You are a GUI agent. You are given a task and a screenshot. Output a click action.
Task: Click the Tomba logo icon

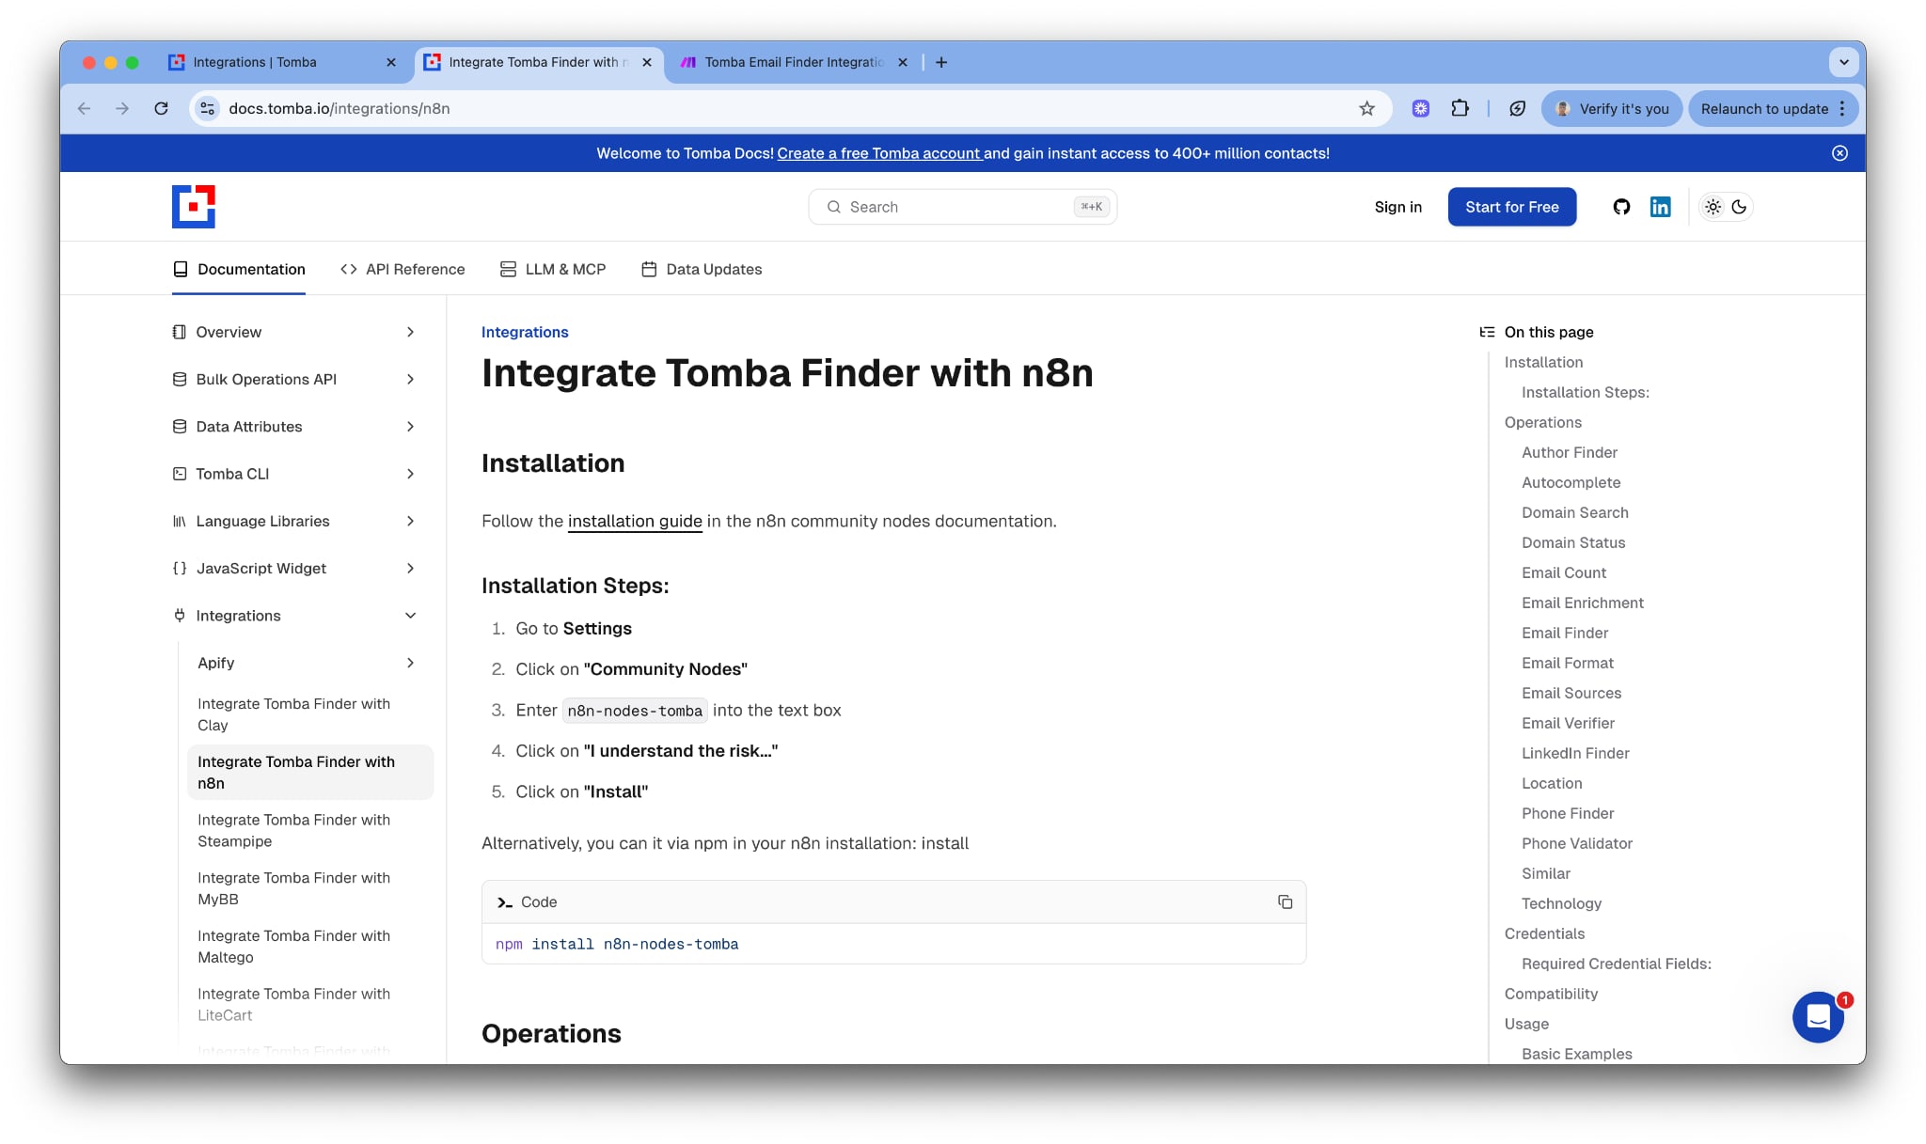coord(194,207)
